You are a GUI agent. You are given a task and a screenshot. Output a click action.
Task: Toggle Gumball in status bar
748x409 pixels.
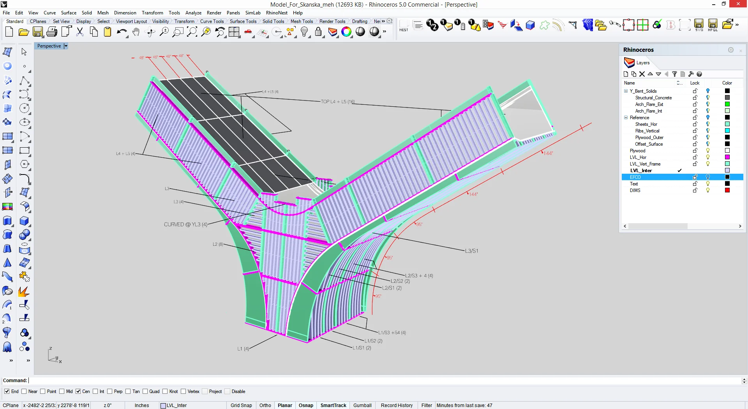(362, 405)
